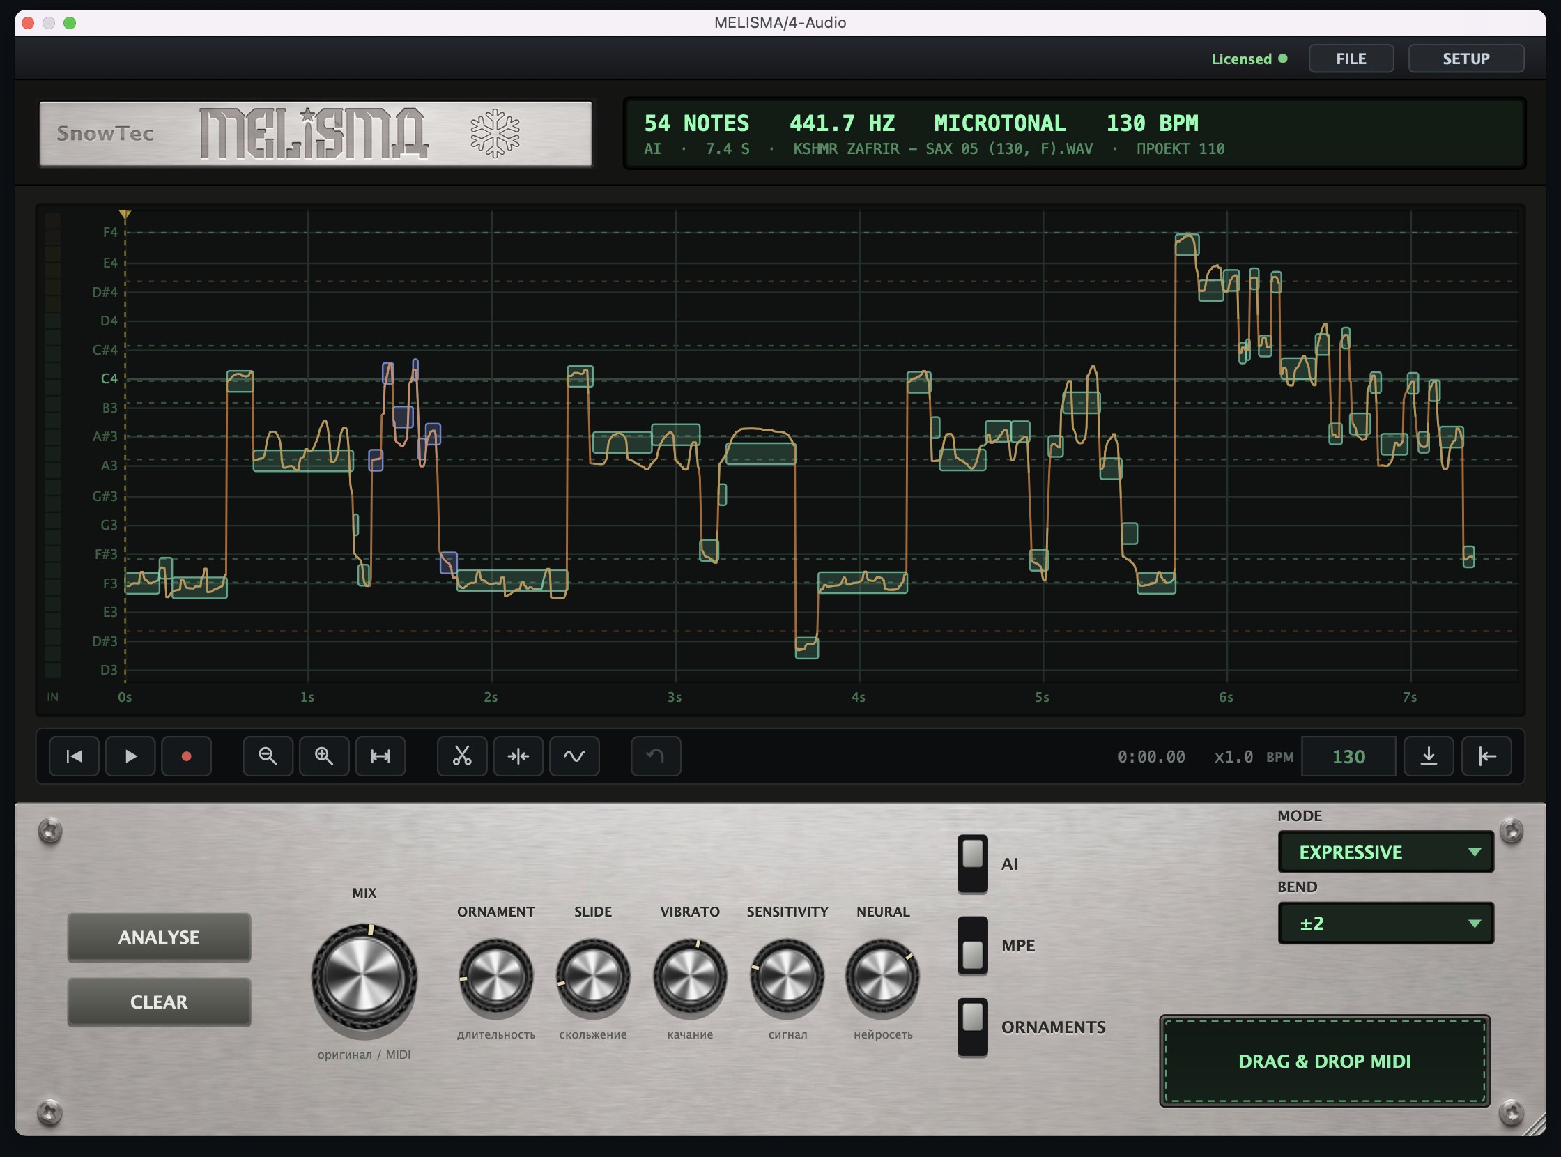Jump playback to the start
This screenshot has width=1561, height=1157.
[x=75, y=756]
